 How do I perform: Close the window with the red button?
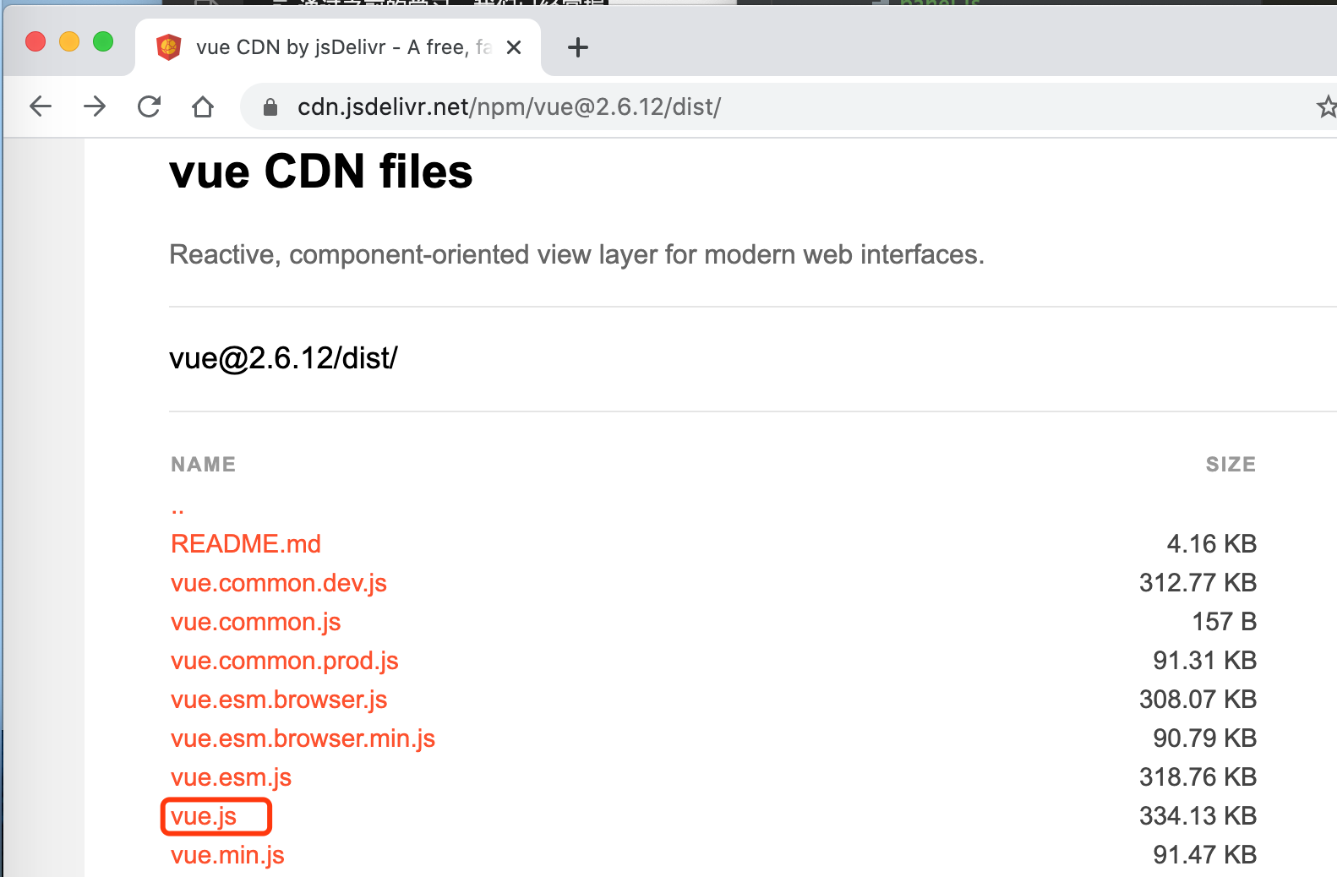(35, 41)
